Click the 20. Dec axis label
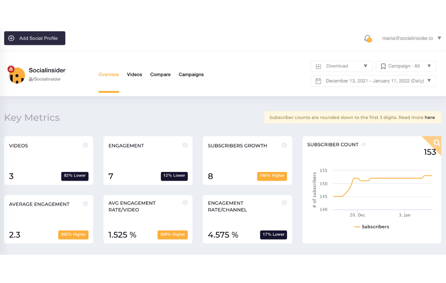446x283 pixels. 358,215
